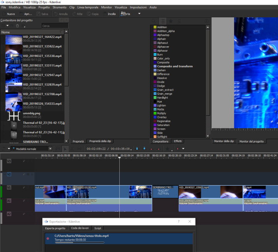278x252 pixels.
Task: Open the dropdown arrow after the red timeline icon
Action: tap(183, 149)
